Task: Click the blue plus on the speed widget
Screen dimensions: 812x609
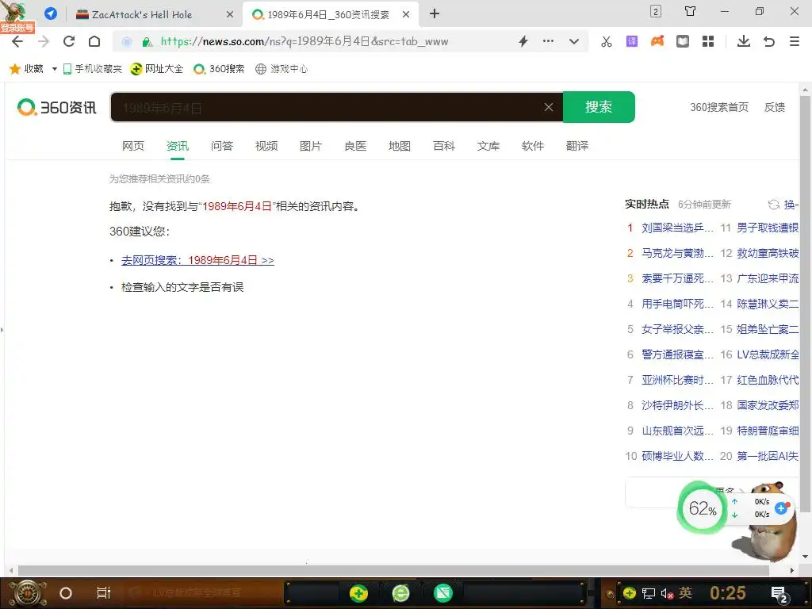Action: click(x=781, y=508)
